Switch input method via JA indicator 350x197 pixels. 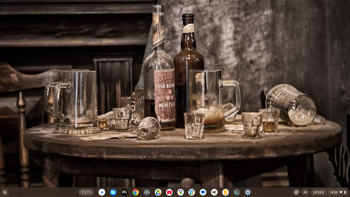click(305, 192)
